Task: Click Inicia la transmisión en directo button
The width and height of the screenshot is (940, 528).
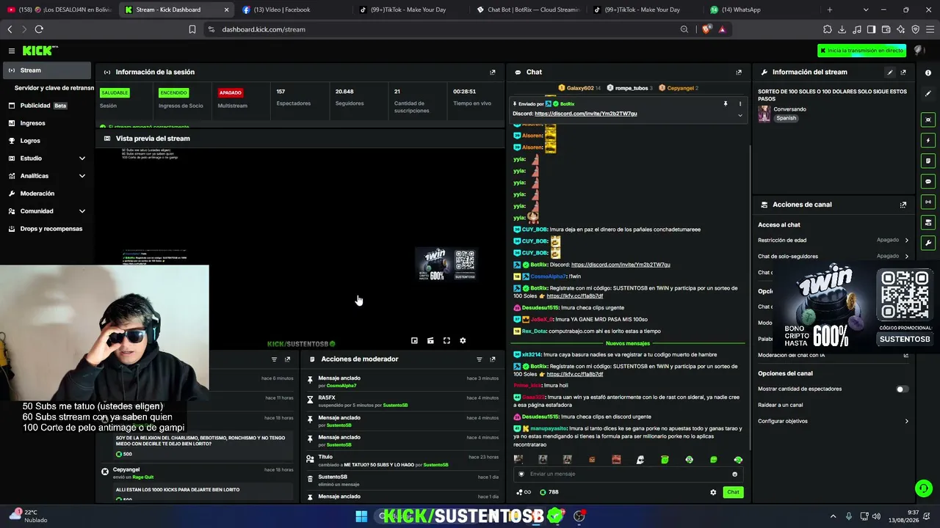Action: click(x=862, y=51)
